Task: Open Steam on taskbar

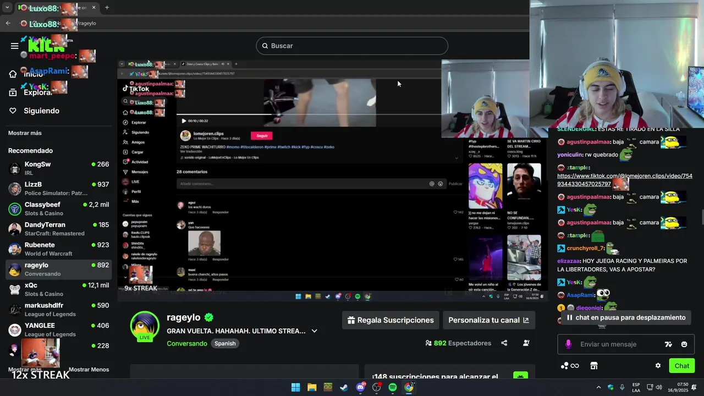Action: [344, 387]
